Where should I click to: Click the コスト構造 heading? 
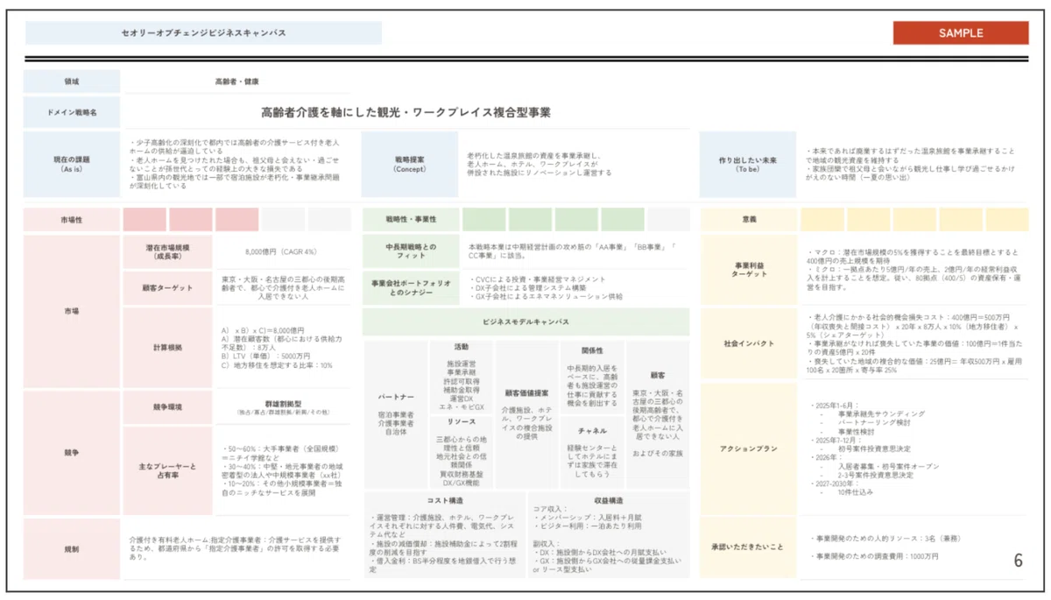point(444,500)
